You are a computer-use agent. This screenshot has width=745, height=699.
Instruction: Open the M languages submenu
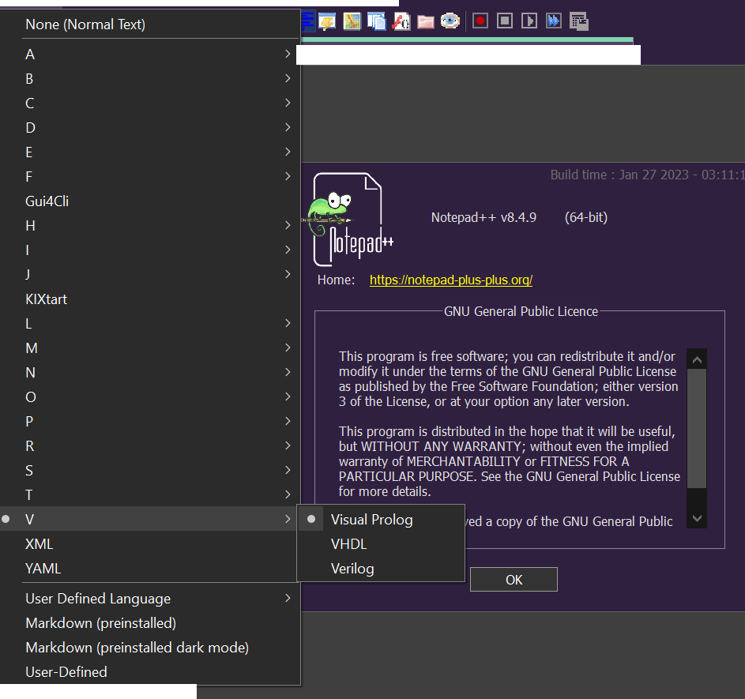(150, 348)
